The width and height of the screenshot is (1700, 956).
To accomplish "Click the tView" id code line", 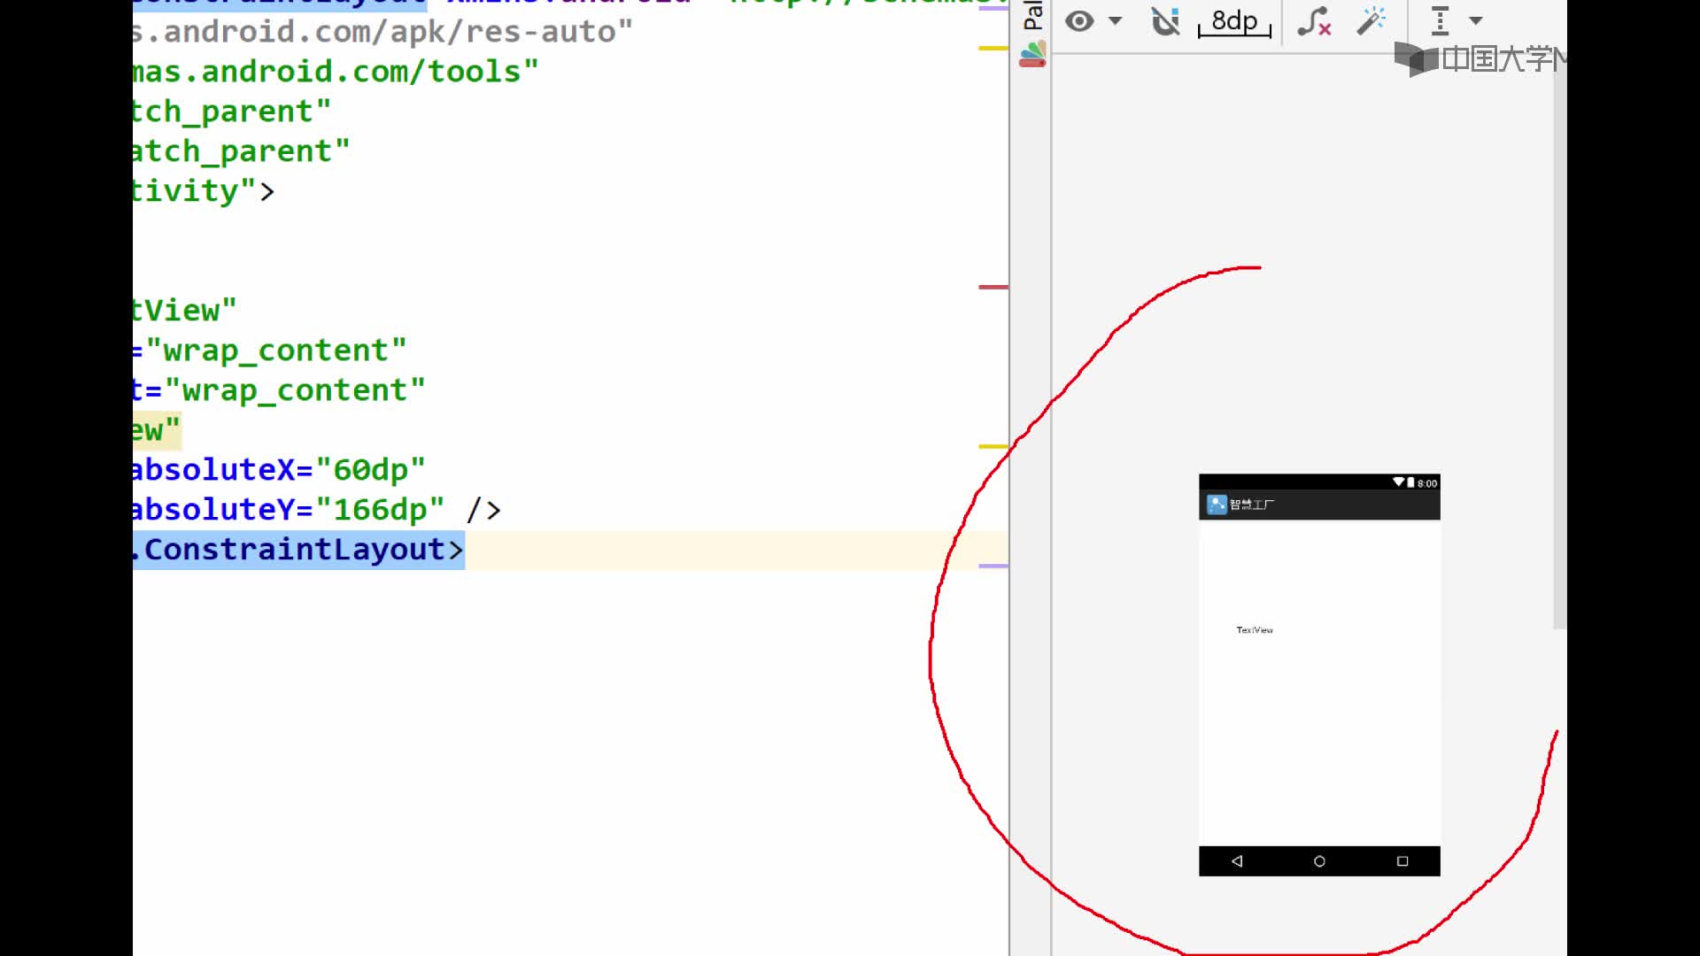I will 184,311.
